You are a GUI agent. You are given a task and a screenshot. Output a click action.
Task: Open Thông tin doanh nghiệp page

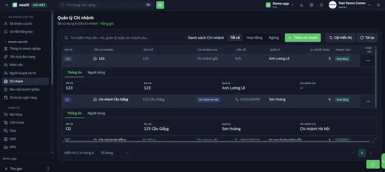tap(25, 49)
